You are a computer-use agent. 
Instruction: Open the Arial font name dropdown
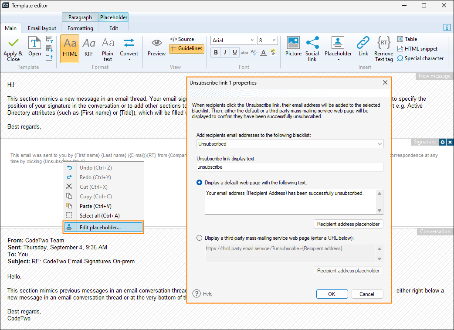pyautogui.click(x=251, y=40)
